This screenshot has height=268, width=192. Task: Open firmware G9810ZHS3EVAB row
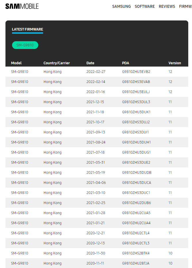click(x=97, y=82)
